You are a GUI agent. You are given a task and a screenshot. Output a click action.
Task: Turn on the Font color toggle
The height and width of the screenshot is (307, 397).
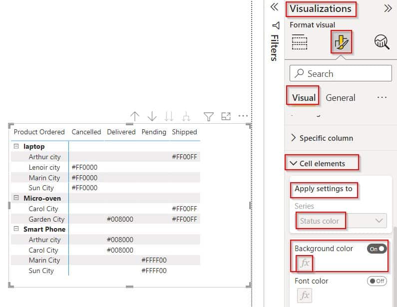[377, 281]
